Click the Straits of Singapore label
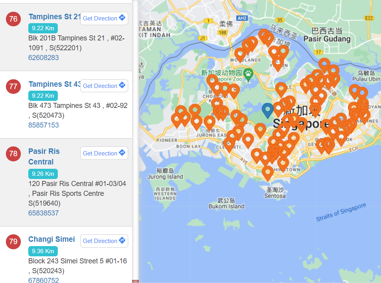 click(341, 212)
